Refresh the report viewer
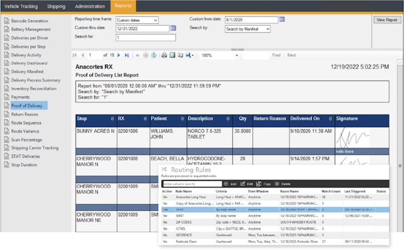This screenshot has height=251, width=404. (154, 55)
